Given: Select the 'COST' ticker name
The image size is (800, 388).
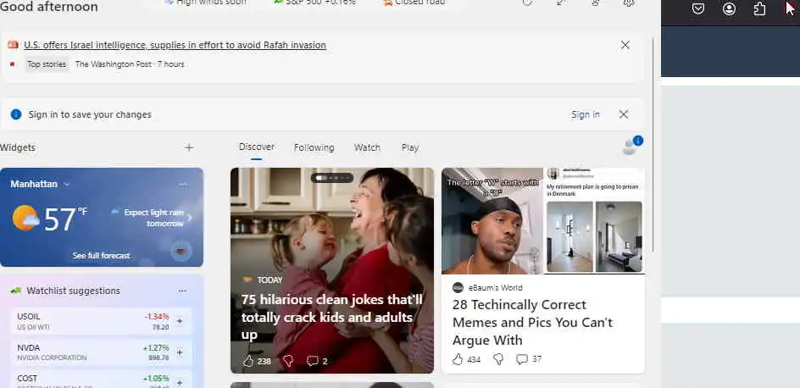Looking at the screenshot, I should pyautogui.click(x=27, y=379).
